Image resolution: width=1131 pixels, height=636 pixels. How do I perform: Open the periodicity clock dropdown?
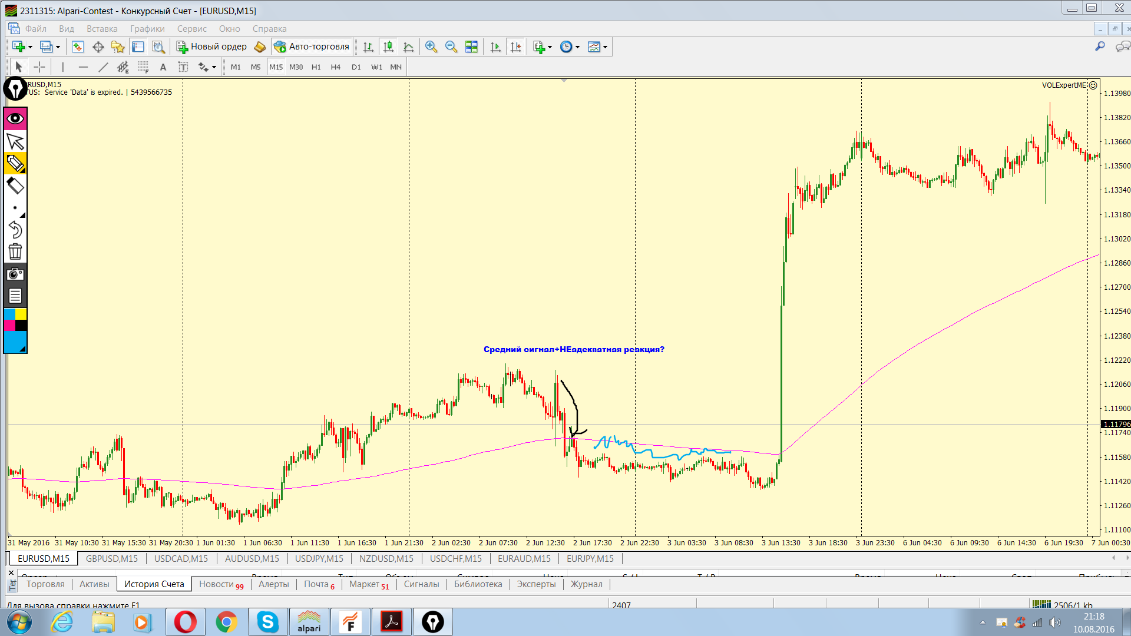click(577, 47)
